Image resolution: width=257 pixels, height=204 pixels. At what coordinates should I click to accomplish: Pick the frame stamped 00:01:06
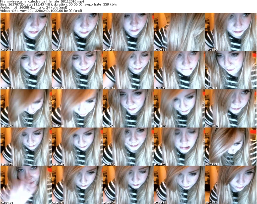coord(231,32)
